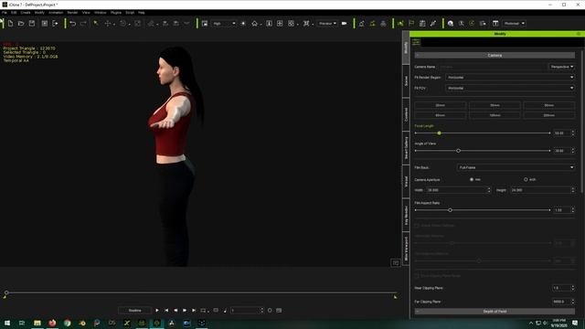Viewport: 585px width, 329px height.
Task: Adjust the Film Aspect Ratio slider handle
Action: [x=450, y=210]
